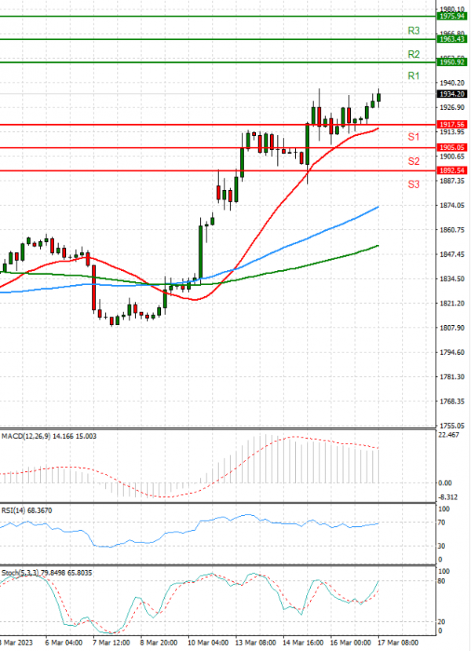Click the 7 Mar 12:00 time label
471x651 pixels.
point(111,642)
